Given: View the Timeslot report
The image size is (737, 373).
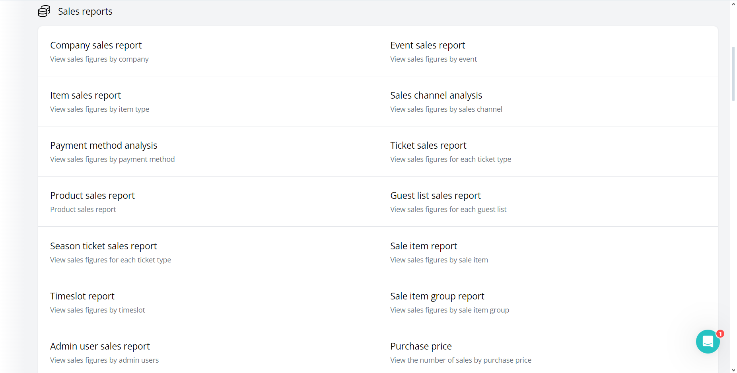Looking at the screenshot, I should (x=82, y=296).
